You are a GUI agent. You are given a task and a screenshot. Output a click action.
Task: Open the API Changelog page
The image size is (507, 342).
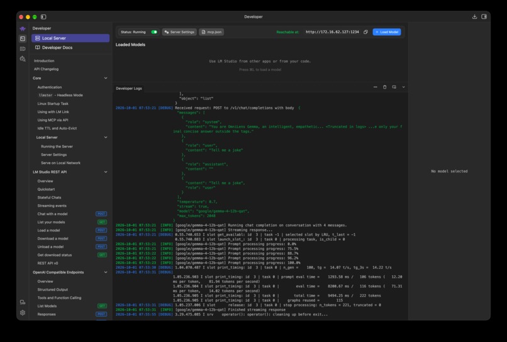47,69
